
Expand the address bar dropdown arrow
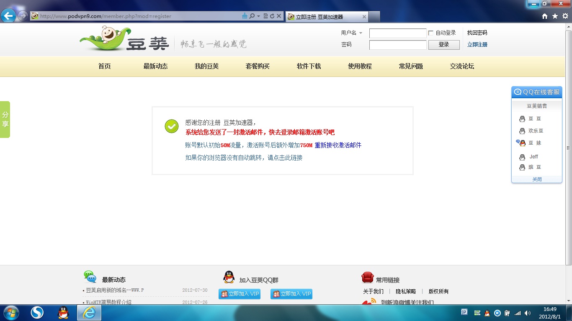tap(259, 16)
